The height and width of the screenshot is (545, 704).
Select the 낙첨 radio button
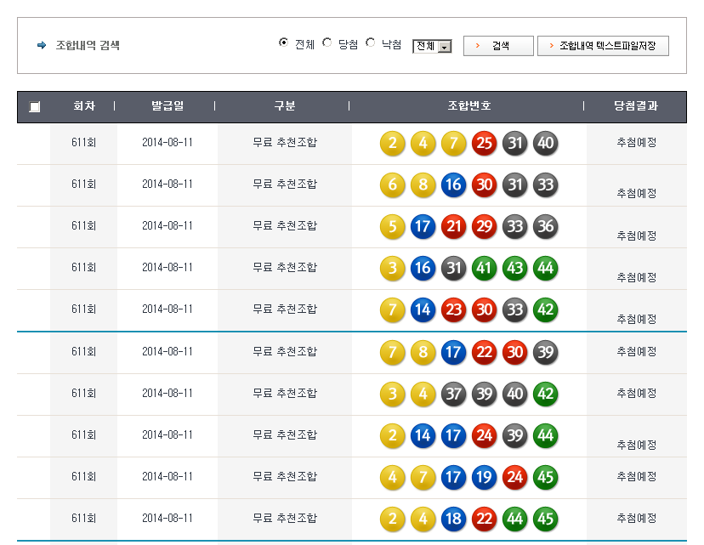[x=371, y=43]
